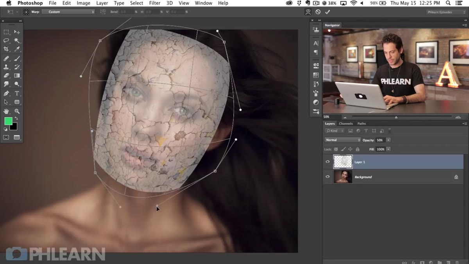
Task: Open the Swatches grid panel icon
Action: pyautogui.click(x=316, y=75)
